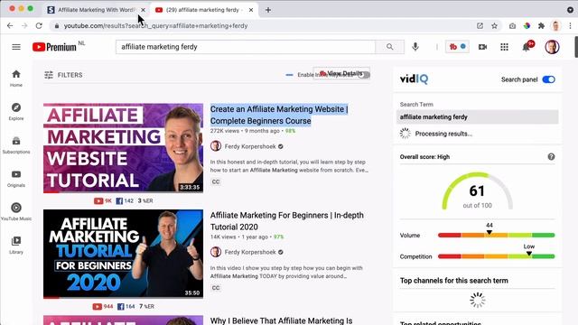Open Affiliate Marketing For Beginners In-depth Tutorial title
This screenshot has height=325, width=578.
pos(287,221)
